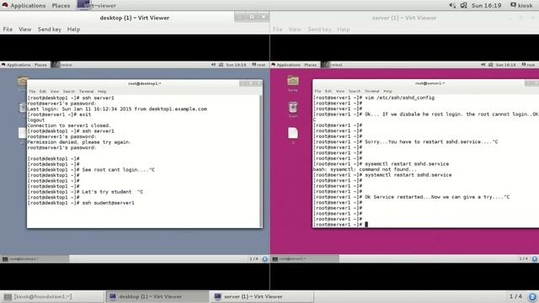Open View menu in root@desktop1 terminal

(x=55, y=92)
